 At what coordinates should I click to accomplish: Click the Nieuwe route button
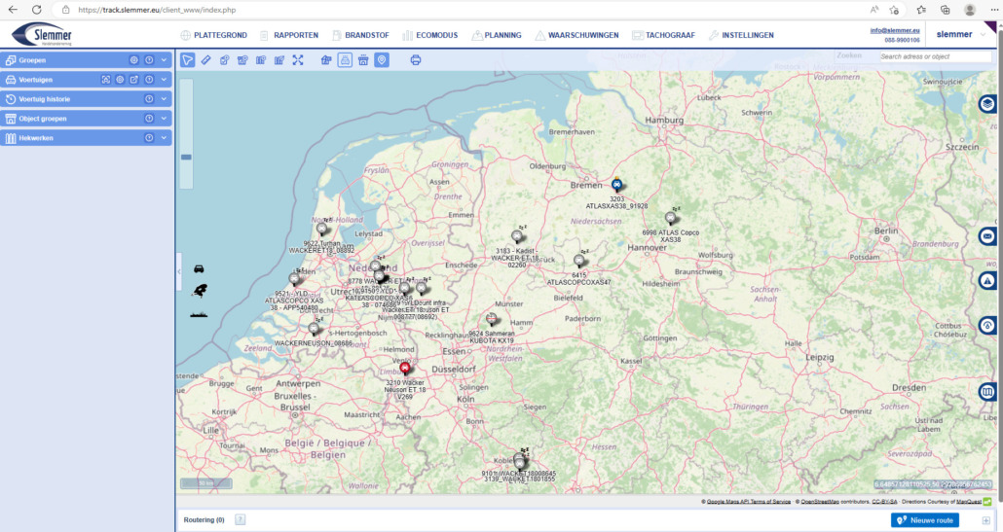924,520
